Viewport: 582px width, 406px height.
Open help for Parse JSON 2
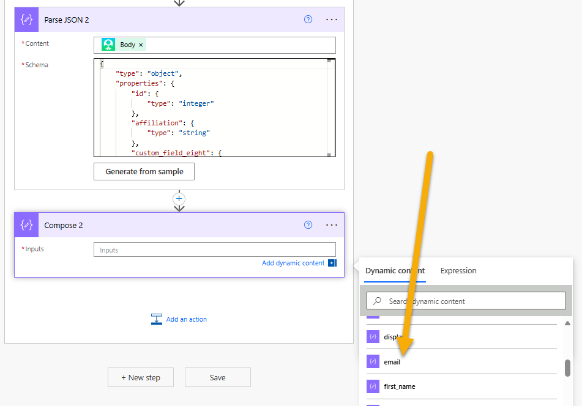point(308,20)
